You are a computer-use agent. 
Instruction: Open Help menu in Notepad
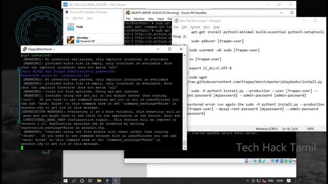[x=216, y=27]
